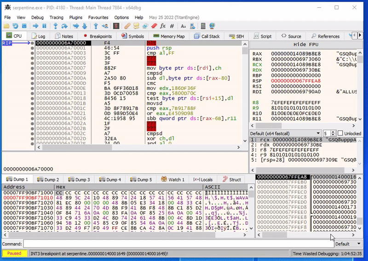368x261 pixels.
Task: Select the RSP register value 00000000067FFEA8
Action: (x=296, y=81)
